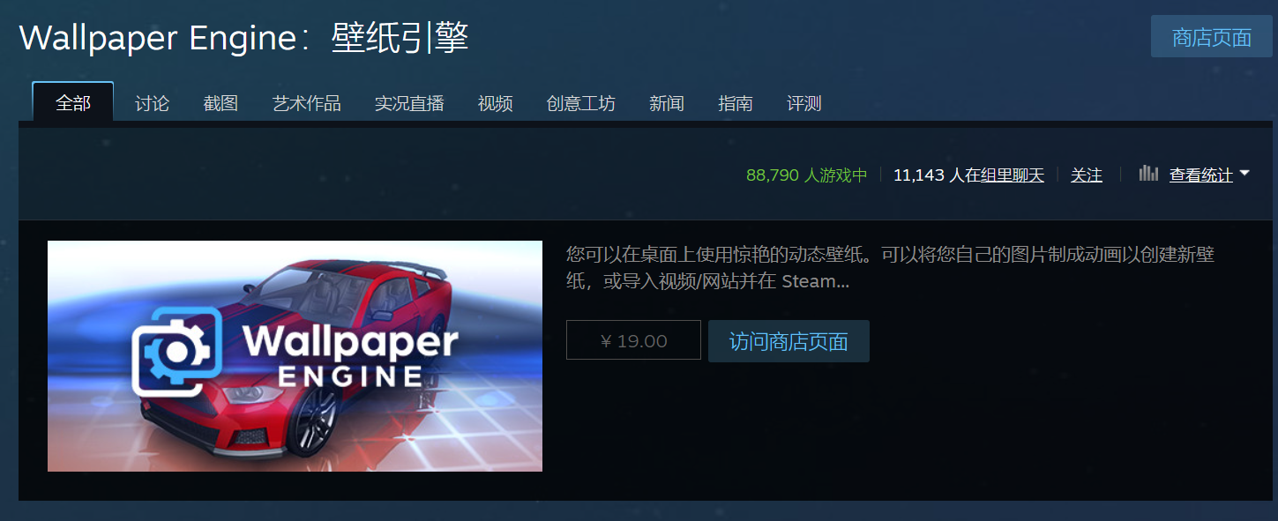This screenshot has height=521, width=1278.
Task: Open the 讨论 tab
Action: coord(152,103)
